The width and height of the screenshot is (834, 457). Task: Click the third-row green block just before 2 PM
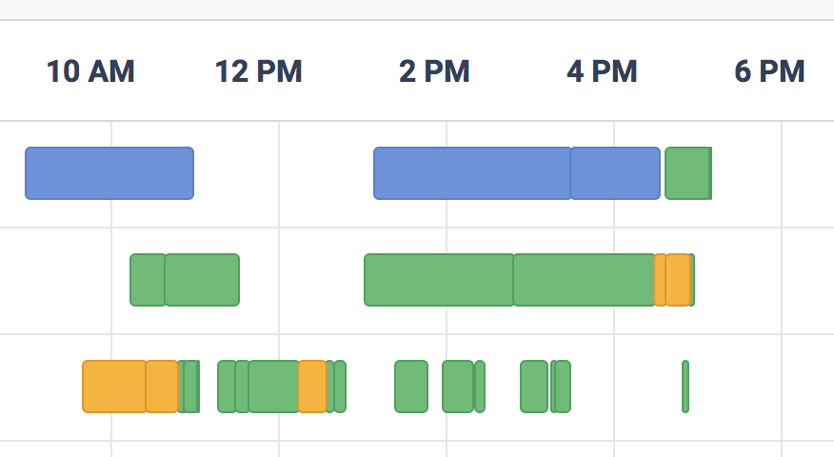tap(411, 387)
